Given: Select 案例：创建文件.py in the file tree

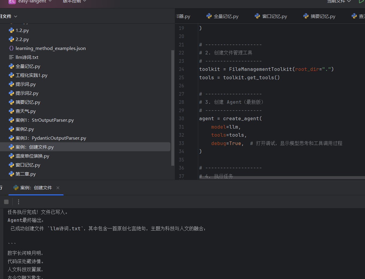Looking at the screenshot, I should pos(85,147).
